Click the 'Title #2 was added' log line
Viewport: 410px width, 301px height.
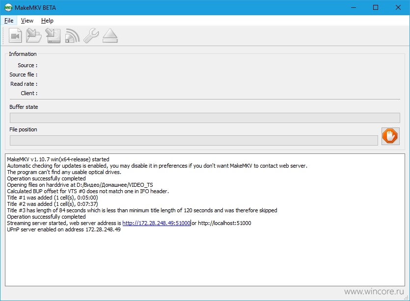[x=53, y=204]
